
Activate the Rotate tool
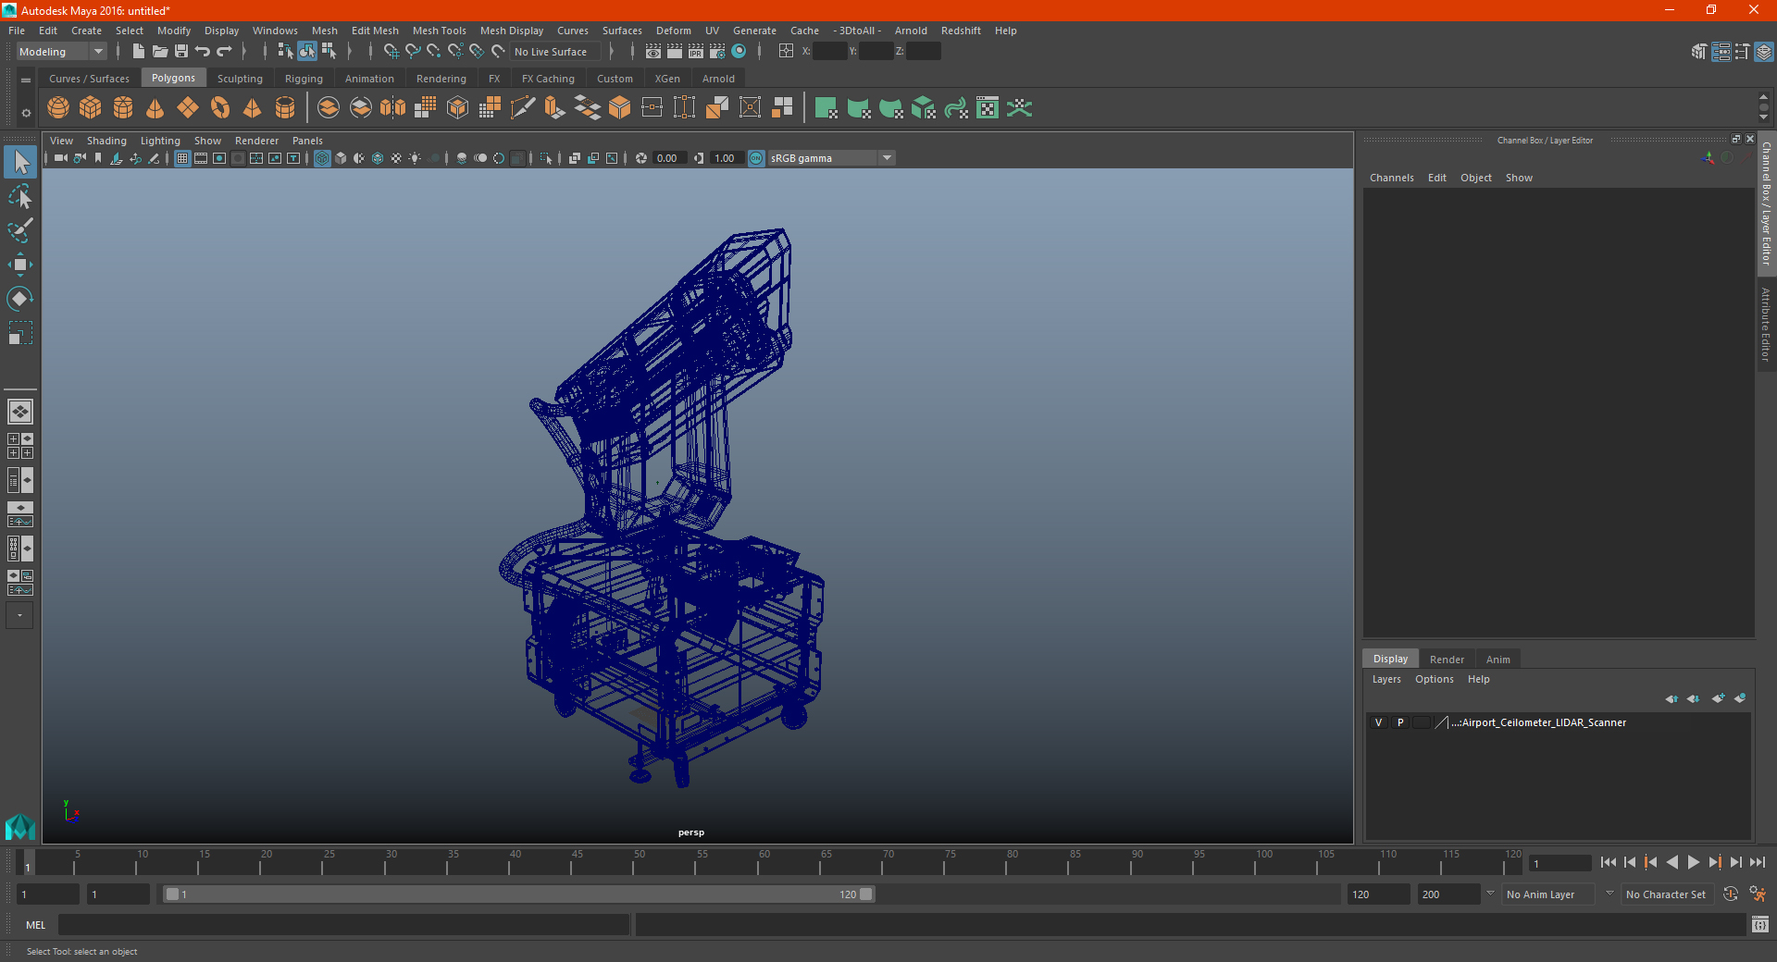coord(20,298)
